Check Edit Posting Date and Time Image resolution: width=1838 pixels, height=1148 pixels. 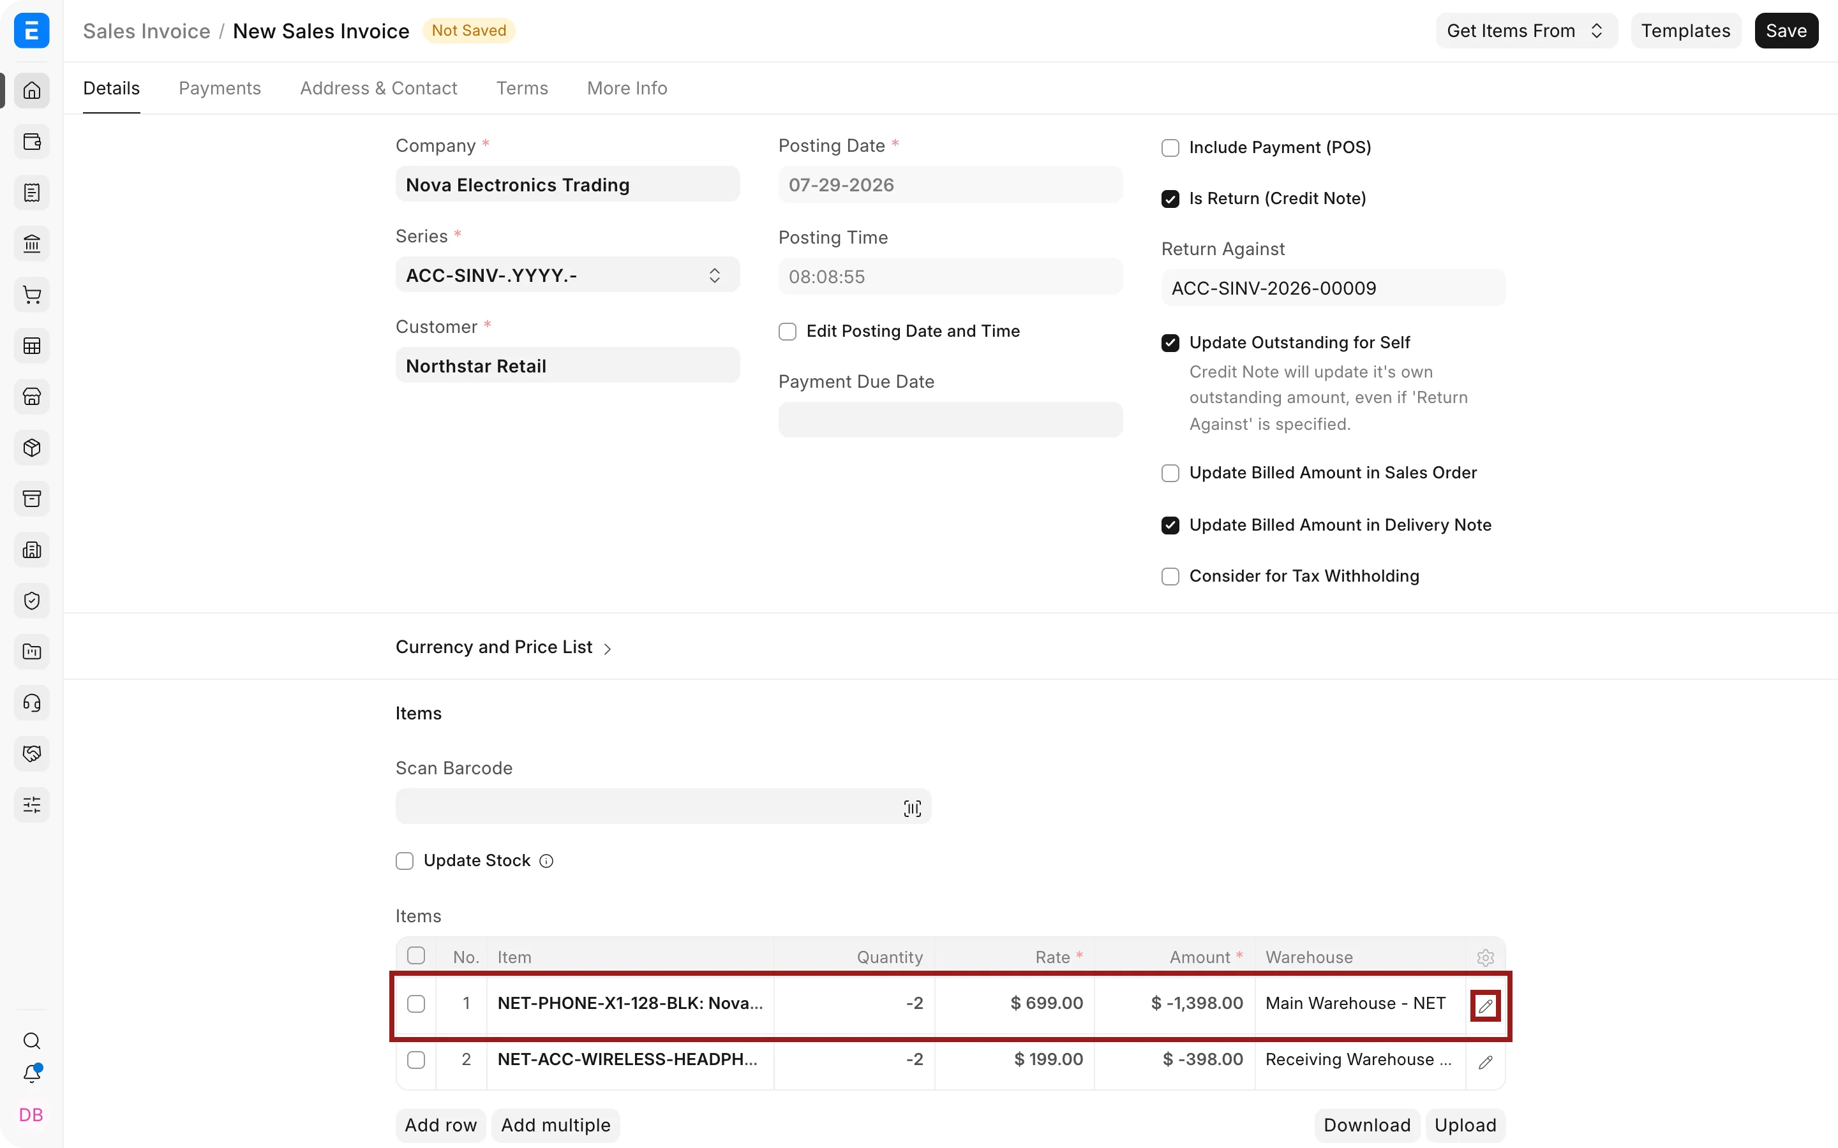[788, 332]
